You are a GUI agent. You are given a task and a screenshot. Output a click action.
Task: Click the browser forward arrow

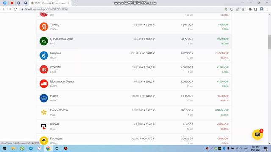pos(9,9)
